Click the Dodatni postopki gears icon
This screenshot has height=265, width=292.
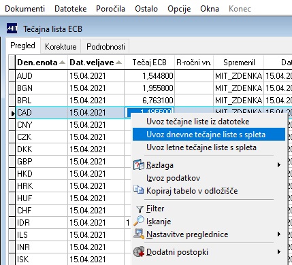tap(139, 251)
